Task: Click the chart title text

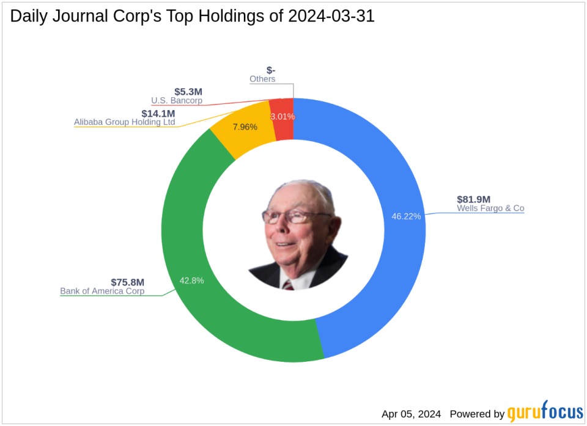Action: (192, 17)
